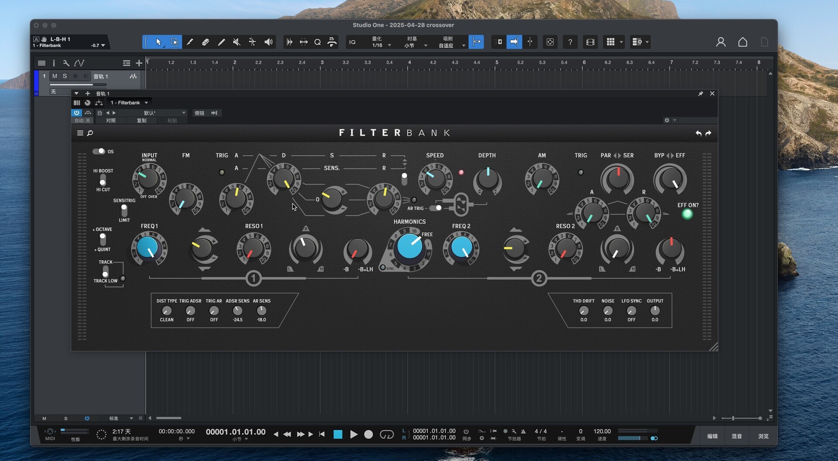Toggle the HI BOOST / HI CUT switch

pyautogui.click(x=103, y=180)
